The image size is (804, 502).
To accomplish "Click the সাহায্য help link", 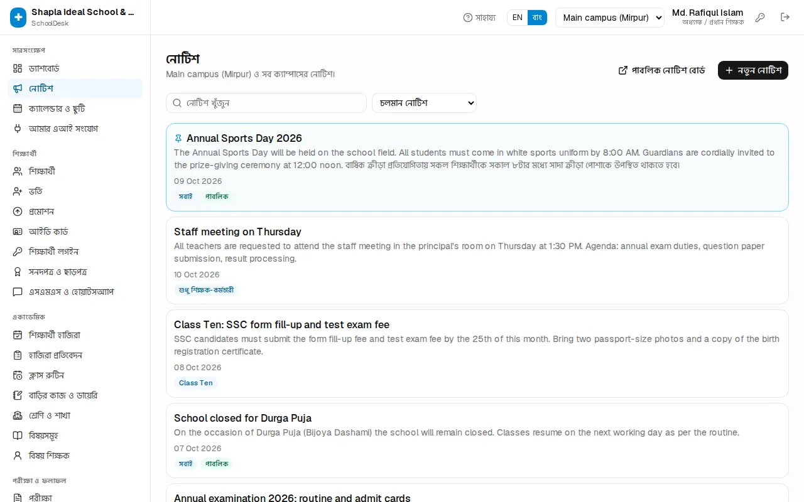I will (479, 18).
